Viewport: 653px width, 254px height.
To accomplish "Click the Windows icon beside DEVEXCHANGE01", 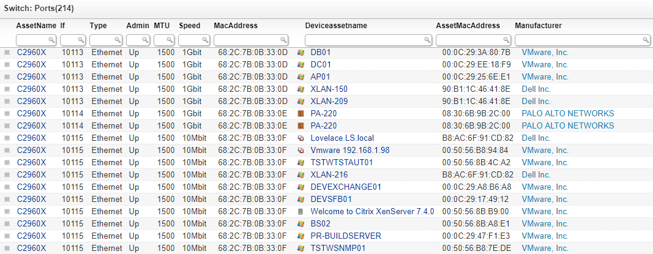I will [x=300, y=187].
